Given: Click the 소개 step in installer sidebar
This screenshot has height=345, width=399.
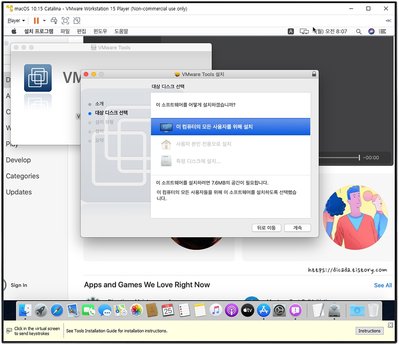Looking at the screenshot, I should (x=99, y=104).
